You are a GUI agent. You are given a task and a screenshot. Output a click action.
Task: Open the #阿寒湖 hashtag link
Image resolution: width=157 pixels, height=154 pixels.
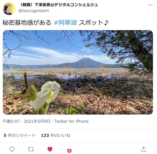(x=65, y=23)
